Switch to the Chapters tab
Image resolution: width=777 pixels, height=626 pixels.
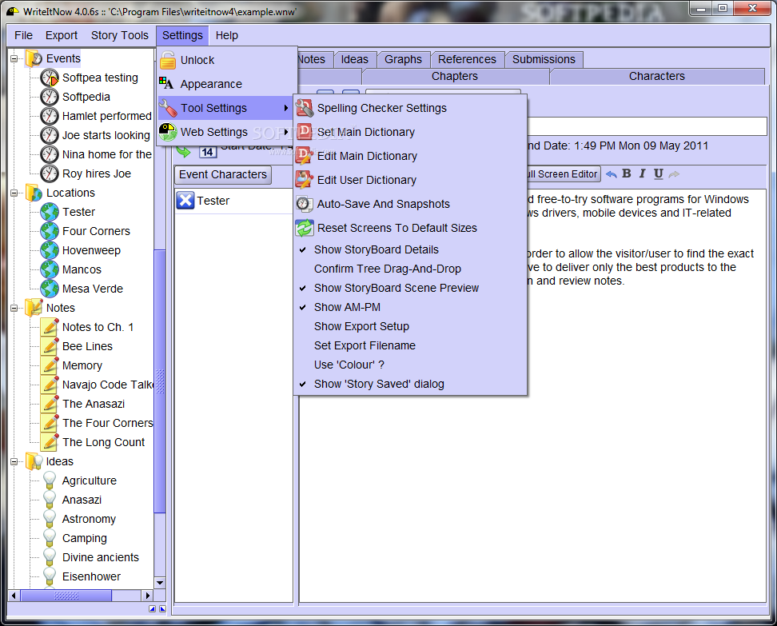click(454, 76)
